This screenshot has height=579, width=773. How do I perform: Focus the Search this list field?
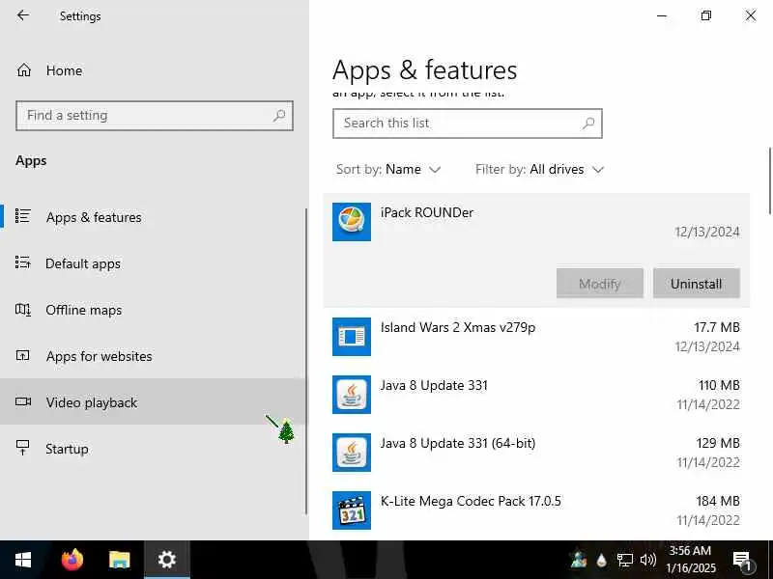(x=468, y=124)
